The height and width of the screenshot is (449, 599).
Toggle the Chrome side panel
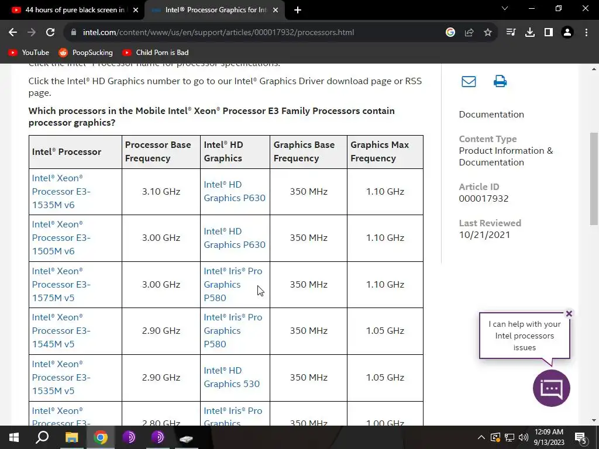549,33
